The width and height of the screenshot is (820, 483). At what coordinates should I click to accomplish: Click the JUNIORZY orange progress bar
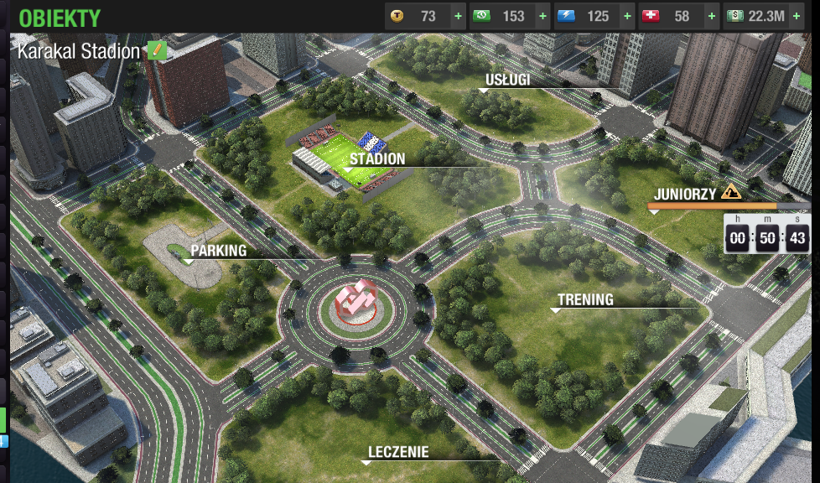click(729, 207)
